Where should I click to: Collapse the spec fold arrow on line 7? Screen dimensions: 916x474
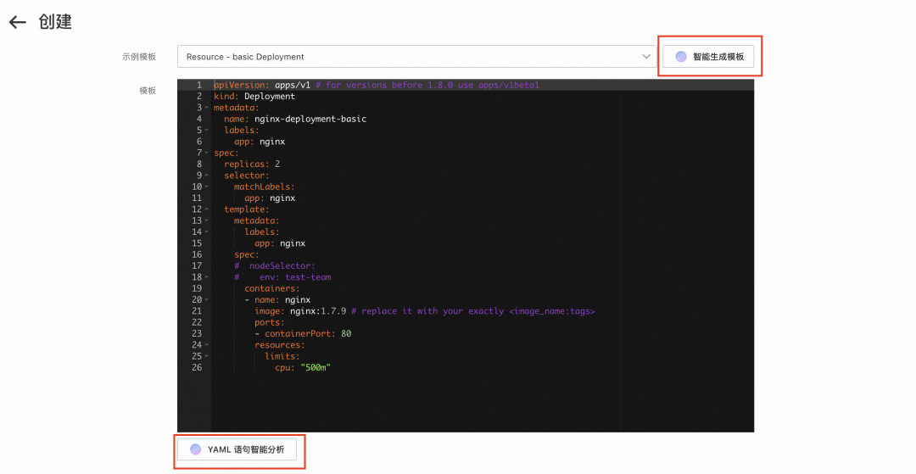coord(207,153)
